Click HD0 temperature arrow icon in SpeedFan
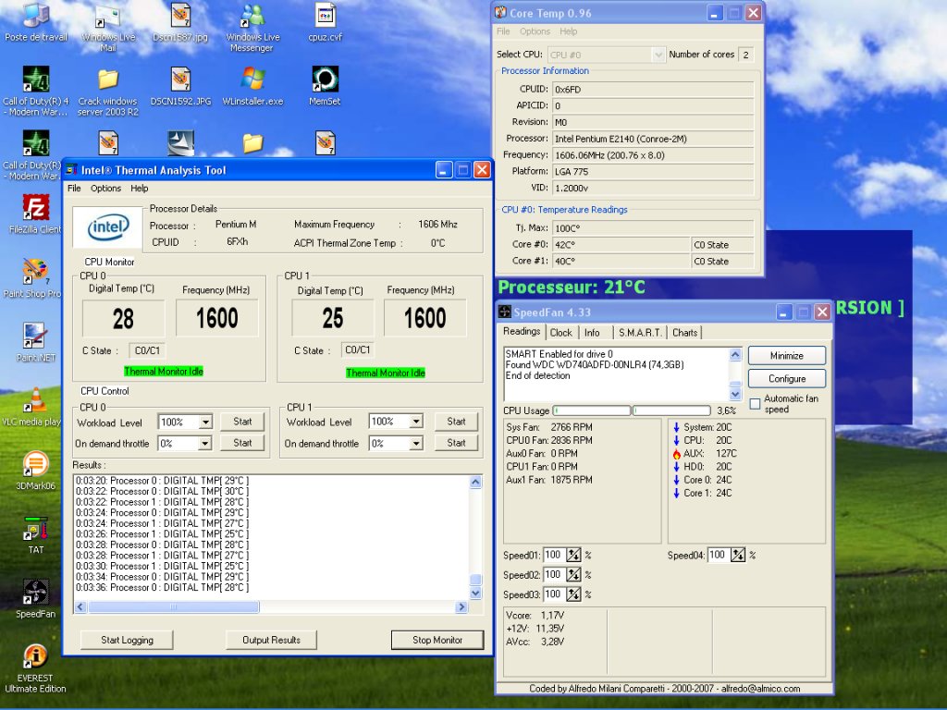This screenshot has height=710, width=947. pos(676,467)
